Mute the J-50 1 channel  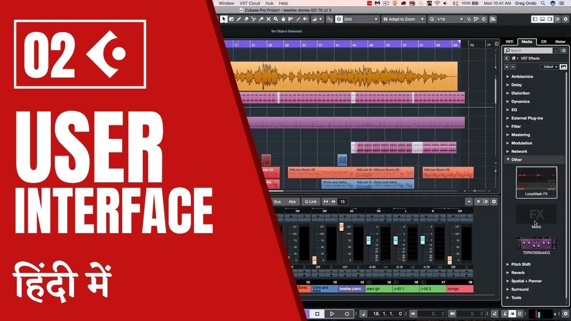[x=399, y=216]
